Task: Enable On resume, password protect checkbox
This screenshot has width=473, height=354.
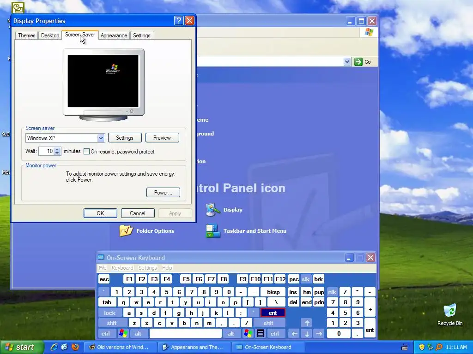Action: (x=86, y=151)
